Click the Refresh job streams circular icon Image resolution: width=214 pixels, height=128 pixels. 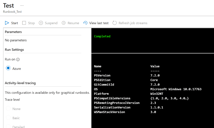point(115,23)
